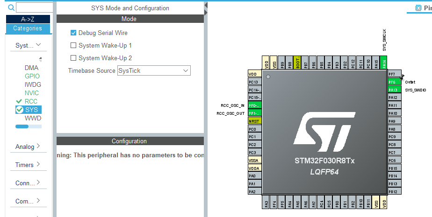Click the PF0 oscillator input pin
432x217 pixels.
(254, 105)
